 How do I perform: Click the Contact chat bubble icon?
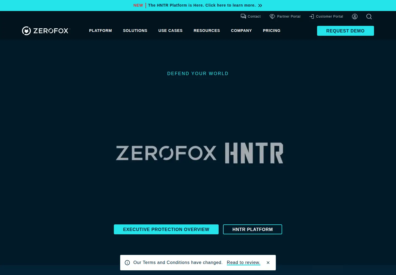point(243,16)
